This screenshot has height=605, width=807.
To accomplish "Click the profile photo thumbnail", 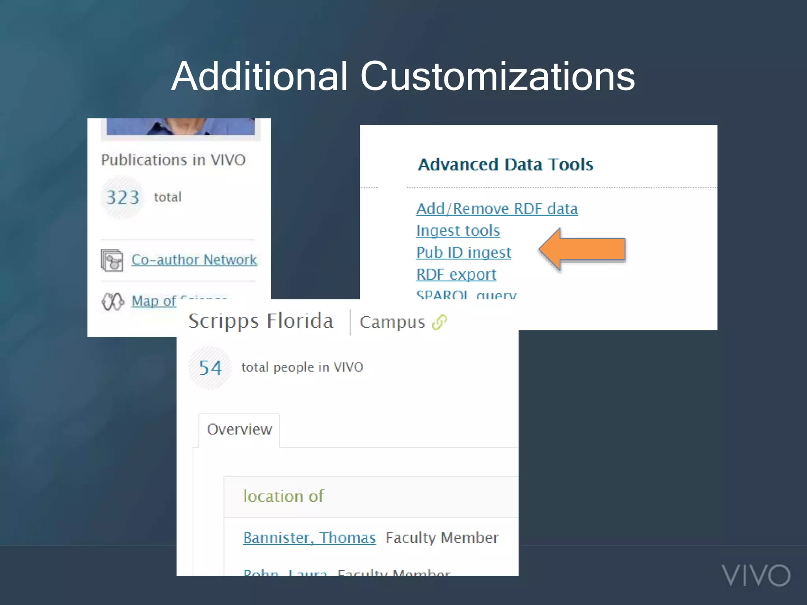I will point(180,127).
